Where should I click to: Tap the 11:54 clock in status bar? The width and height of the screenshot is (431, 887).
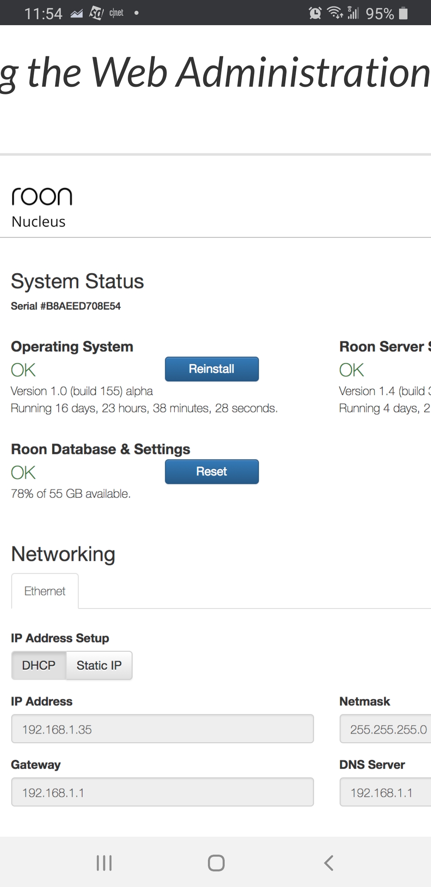pyautogui.click(x=43, y=14)
